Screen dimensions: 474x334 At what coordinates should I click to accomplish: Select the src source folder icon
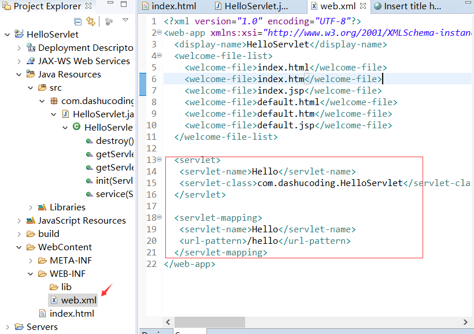(42, 88)
